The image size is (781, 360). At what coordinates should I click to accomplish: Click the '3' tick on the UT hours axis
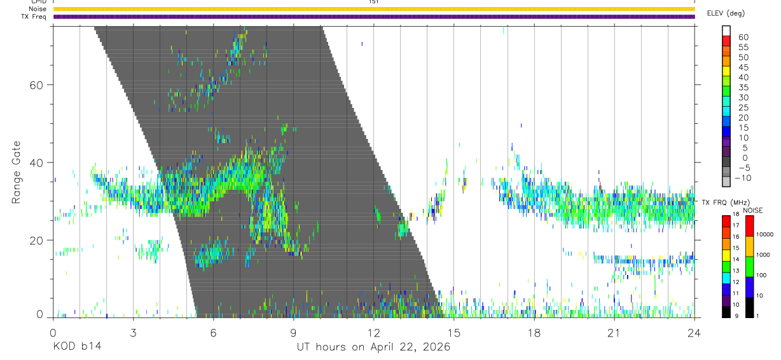pos(133,333)
